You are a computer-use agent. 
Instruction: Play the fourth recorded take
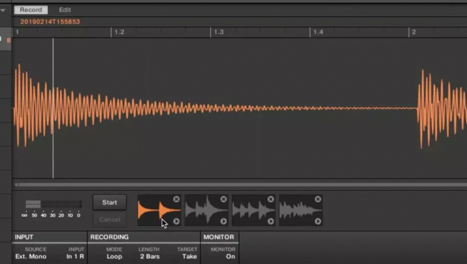click(x=318, y=221)
